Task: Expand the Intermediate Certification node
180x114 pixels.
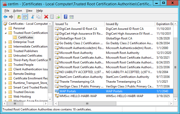Action: coord(6,47)
